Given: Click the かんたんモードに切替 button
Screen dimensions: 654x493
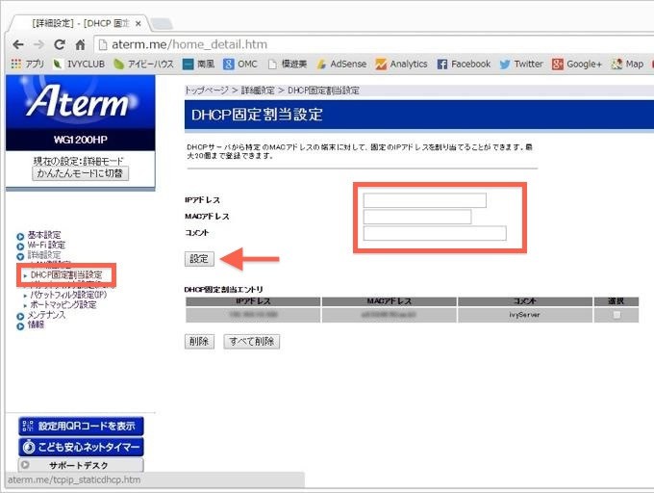Looking at the screenshot, I should click(x=80, y=173).
